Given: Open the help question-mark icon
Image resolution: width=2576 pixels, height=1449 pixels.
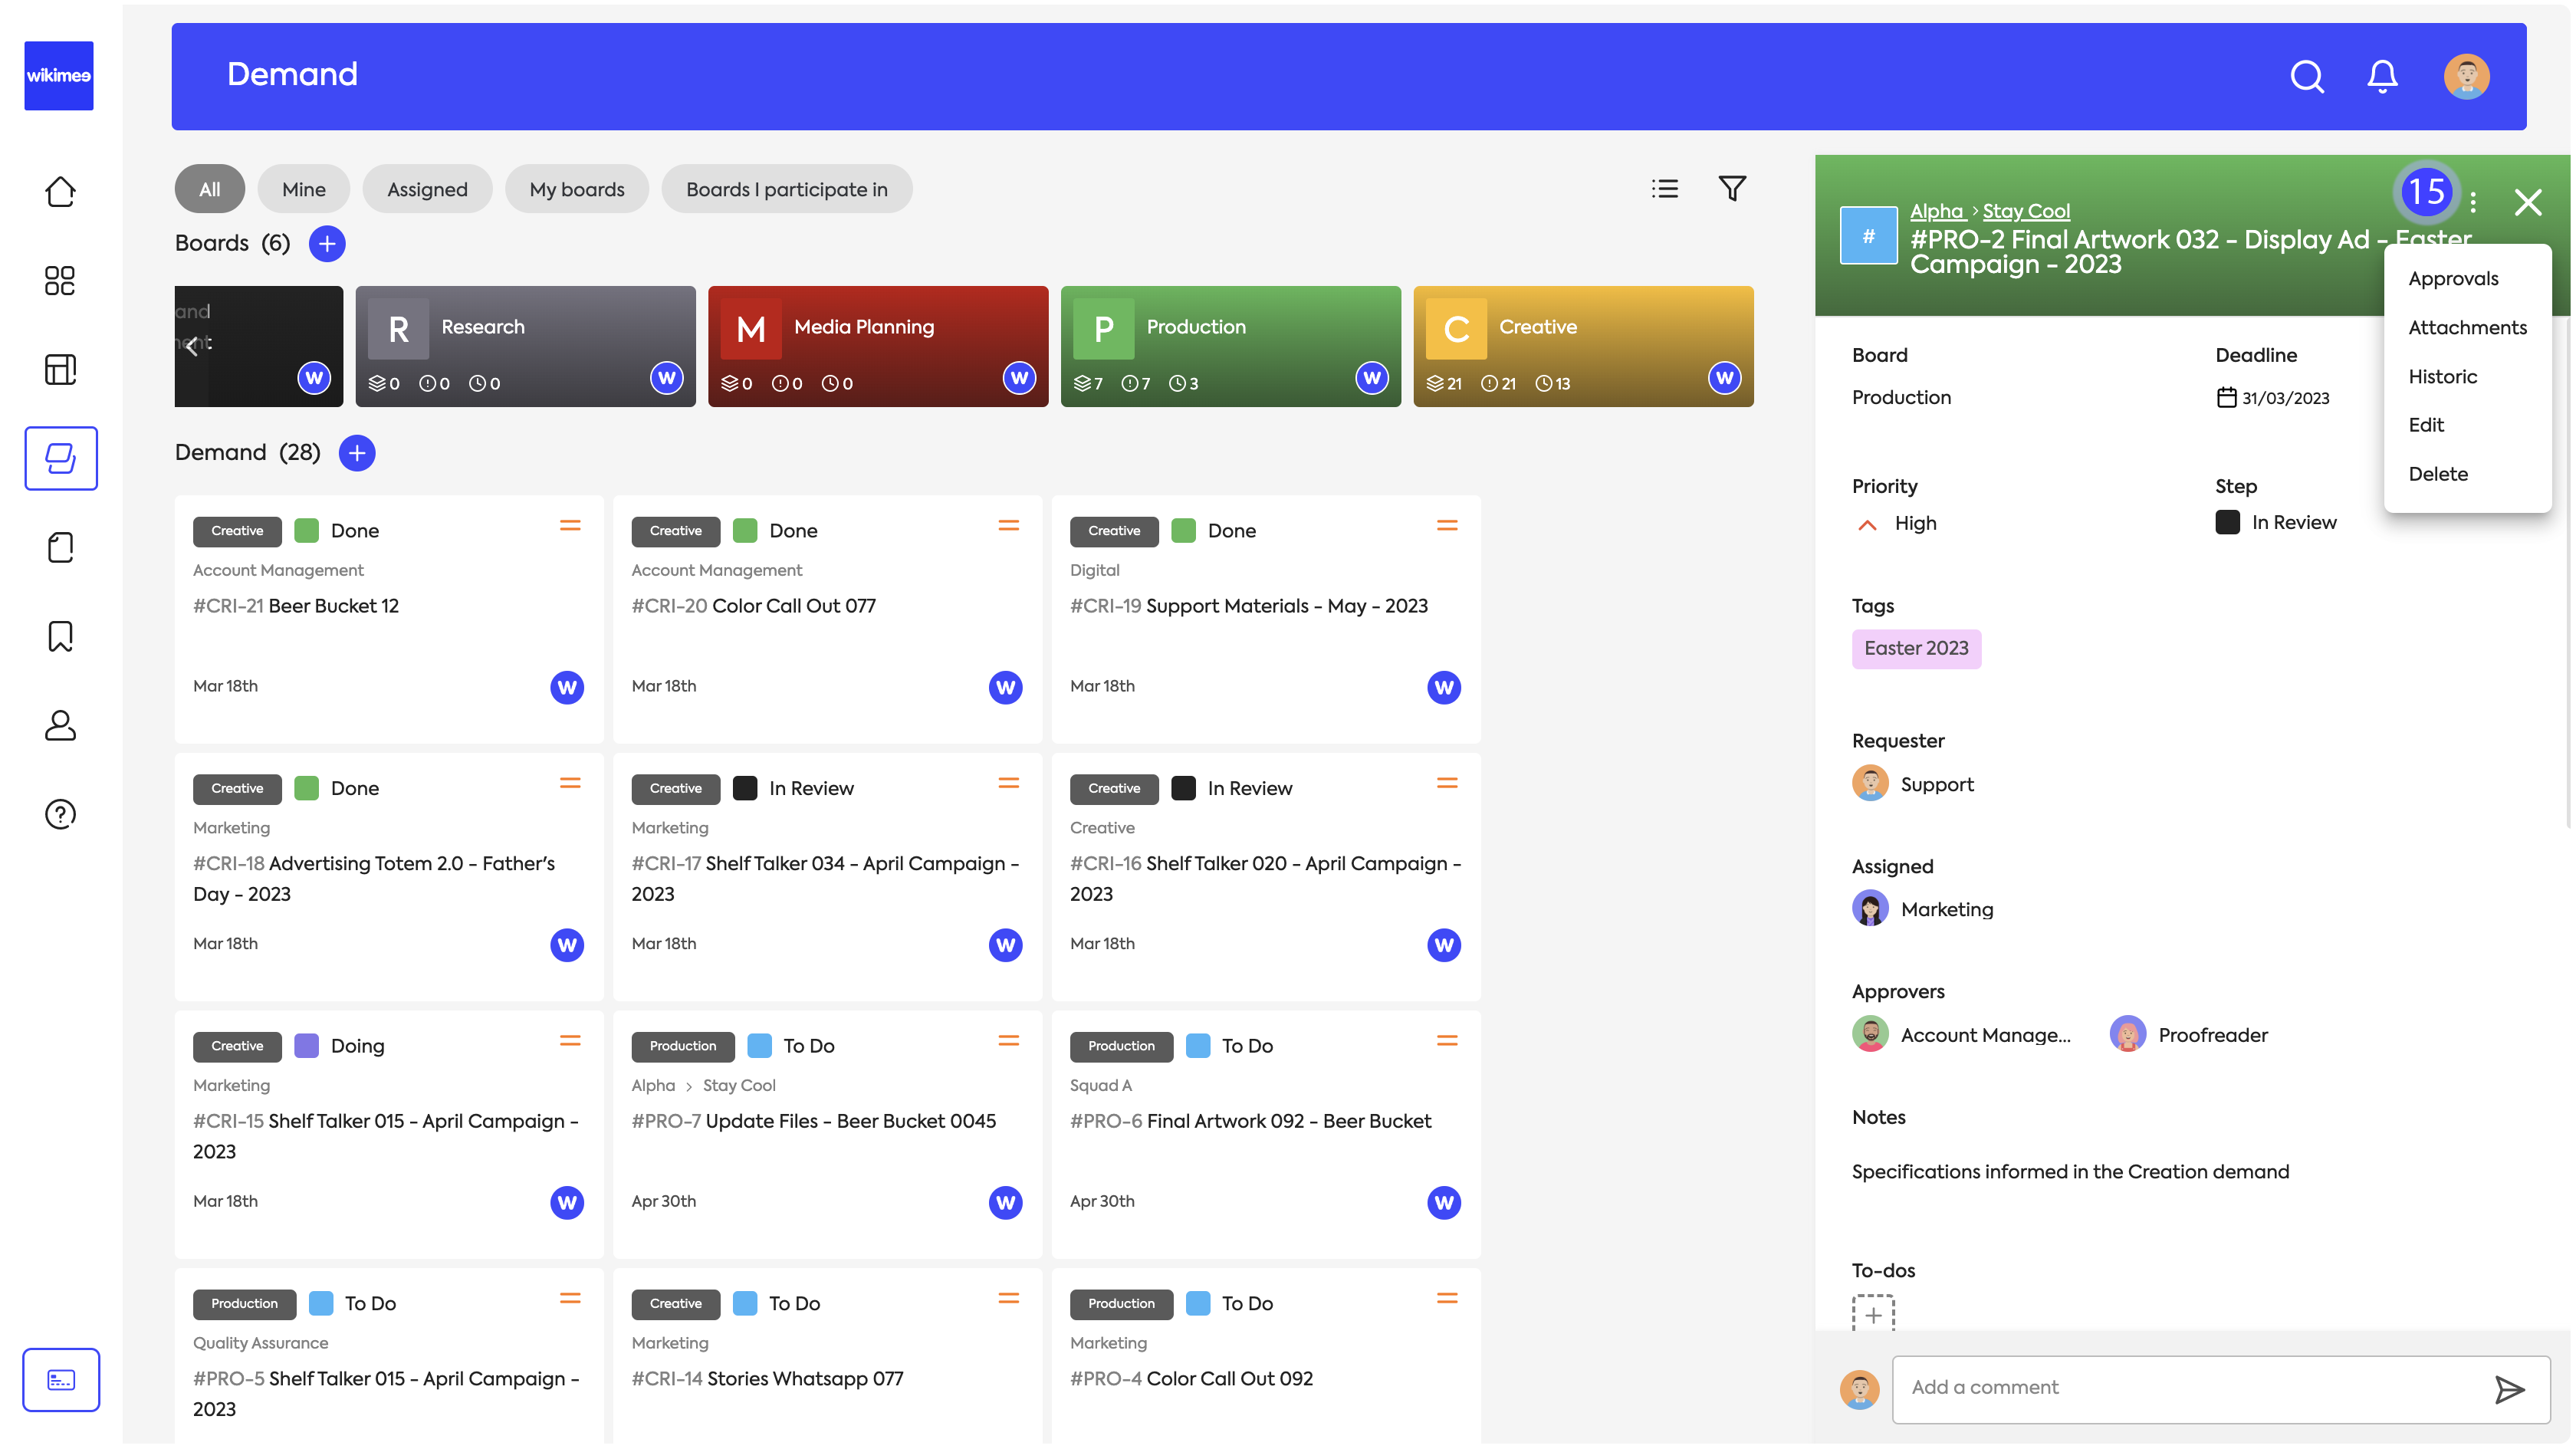Looking at the screenshot, I should pyautogui.click(x=60, y=814).
